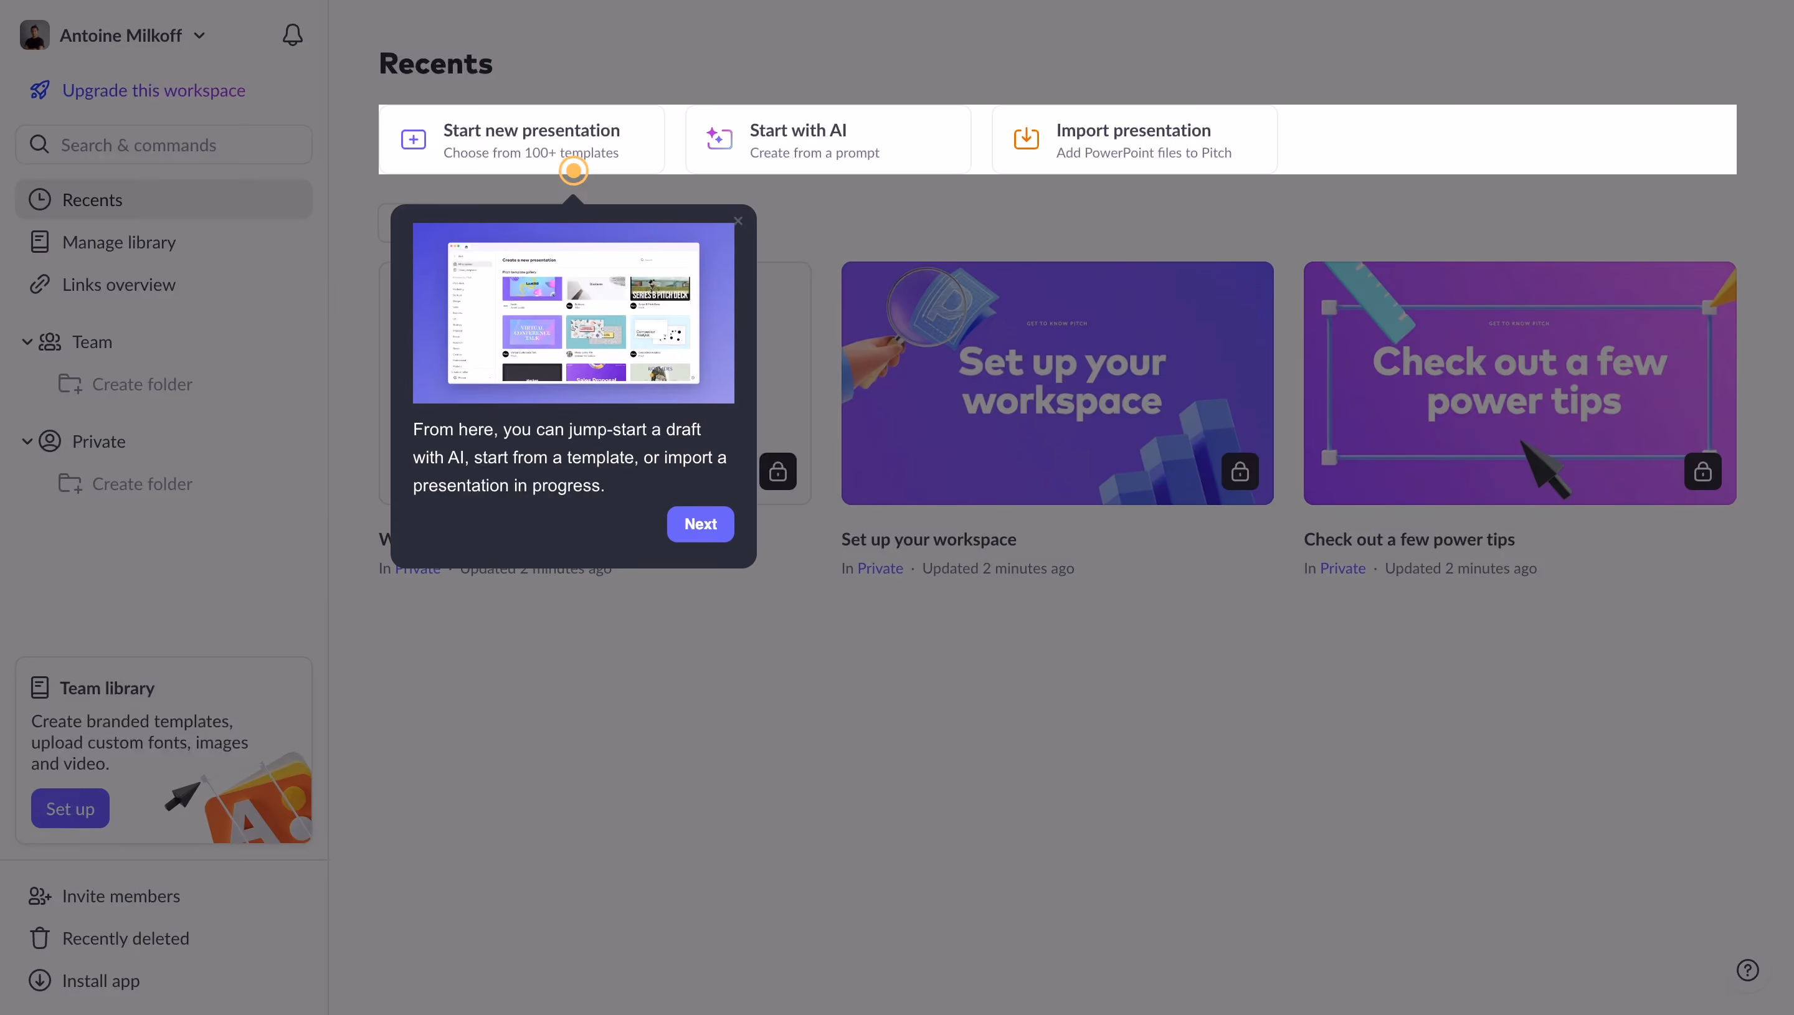Screen dimensions: 1794x1015
Task: Collapse the Team section chevron
Action: point(27,342)
